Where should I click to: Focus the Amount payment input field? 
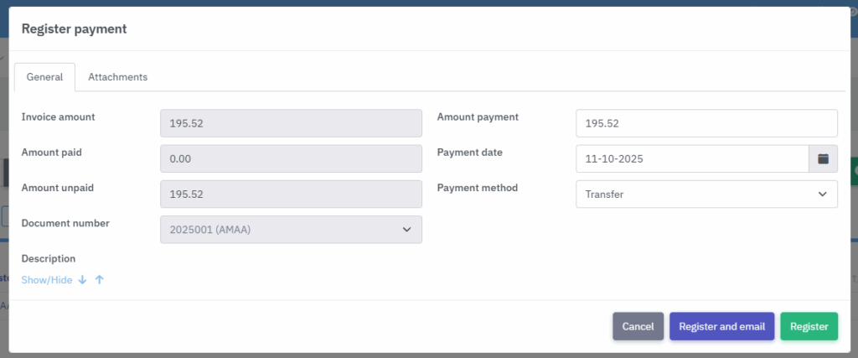706,123
